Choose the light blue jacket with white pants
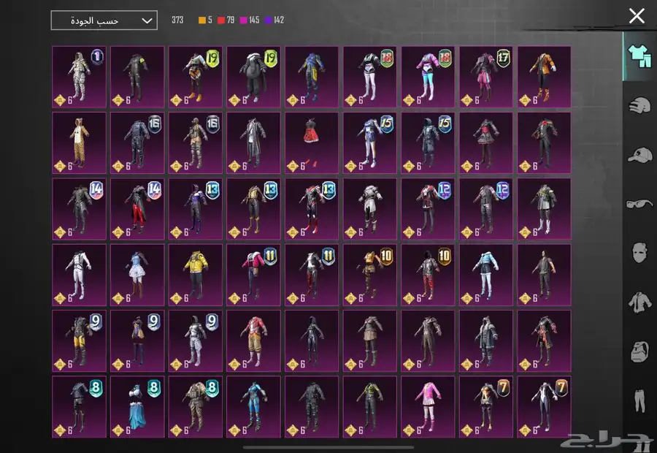The image size is (657, 453). tap(486, 275)
